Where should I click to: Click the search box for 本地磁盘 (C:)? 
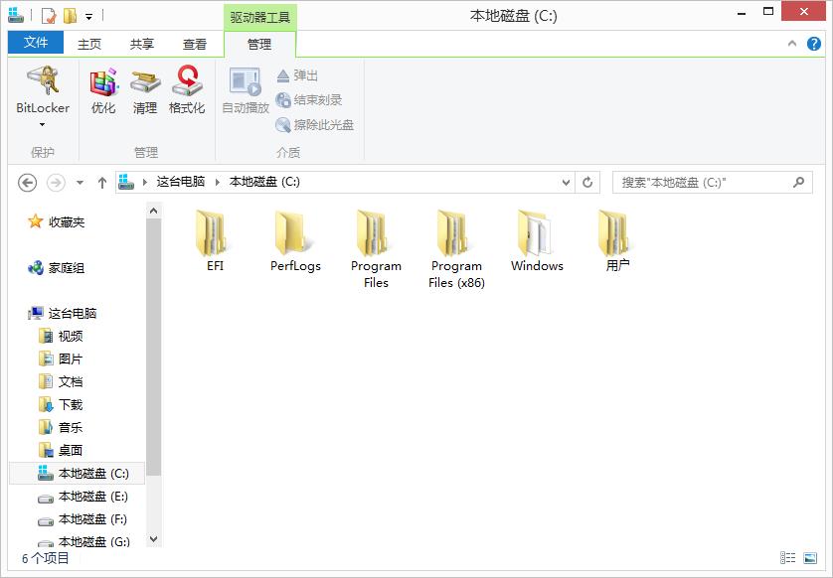[x=713, y=182]
